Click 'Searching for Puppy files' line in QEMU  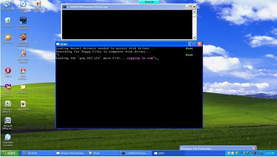103,52
